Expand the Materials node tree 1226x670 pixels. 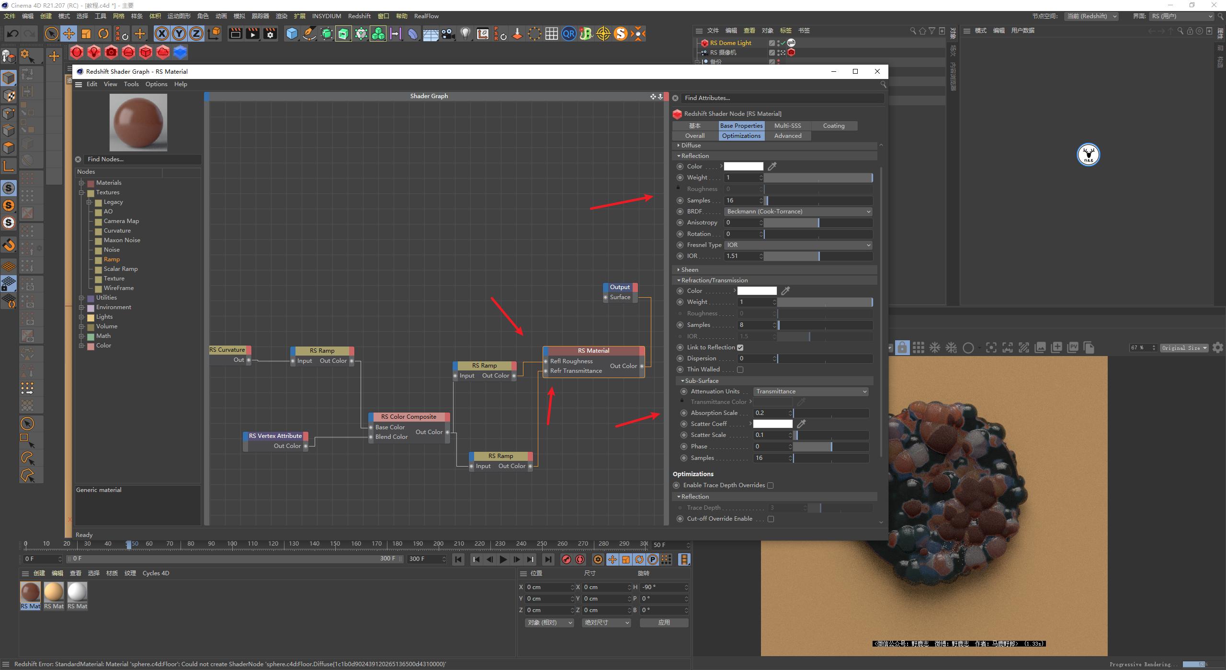point(81,183)
